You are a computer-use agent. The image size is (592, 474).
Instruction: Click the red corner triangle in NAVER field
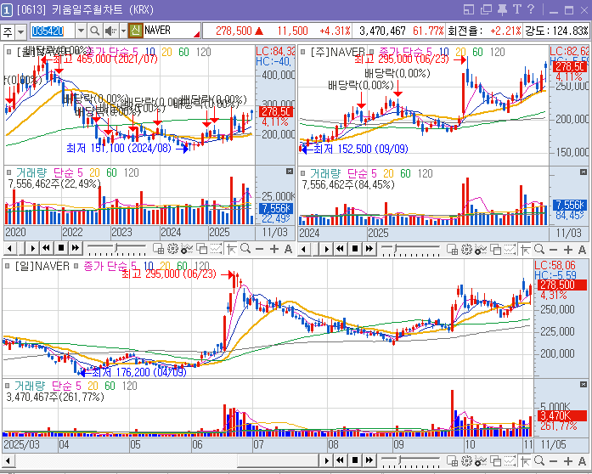tap(196, 34)
